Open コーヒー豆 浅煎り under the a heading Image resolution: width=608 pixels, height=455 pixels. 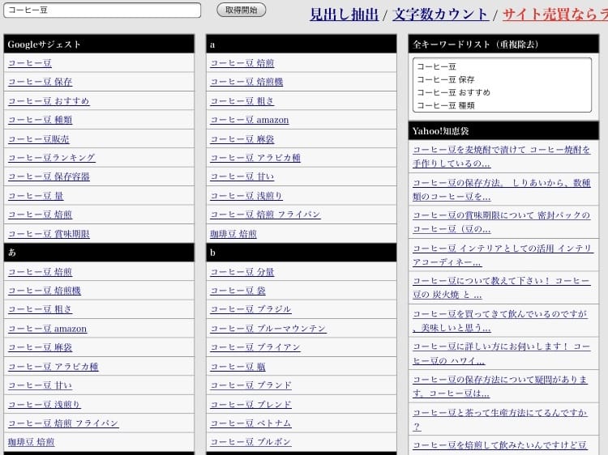click(246, 196)
